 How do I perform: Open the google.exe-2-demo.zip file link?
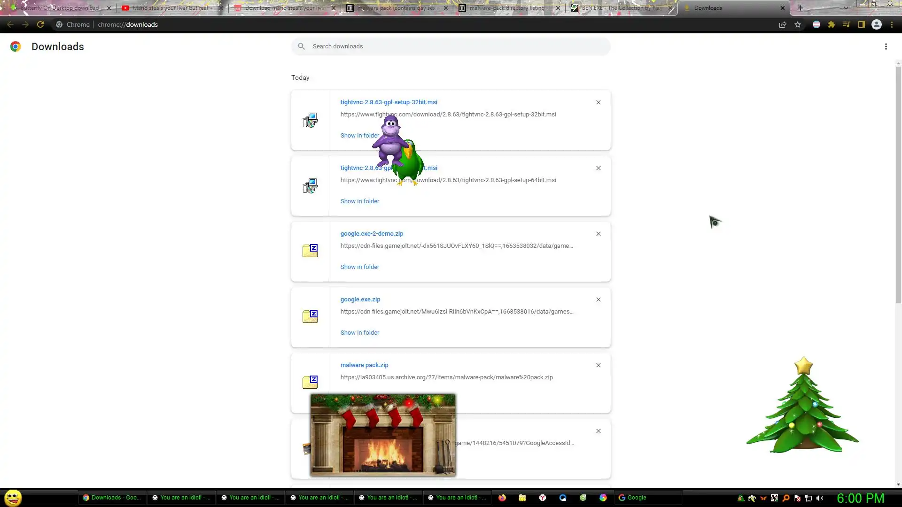(x=372, y=233)
